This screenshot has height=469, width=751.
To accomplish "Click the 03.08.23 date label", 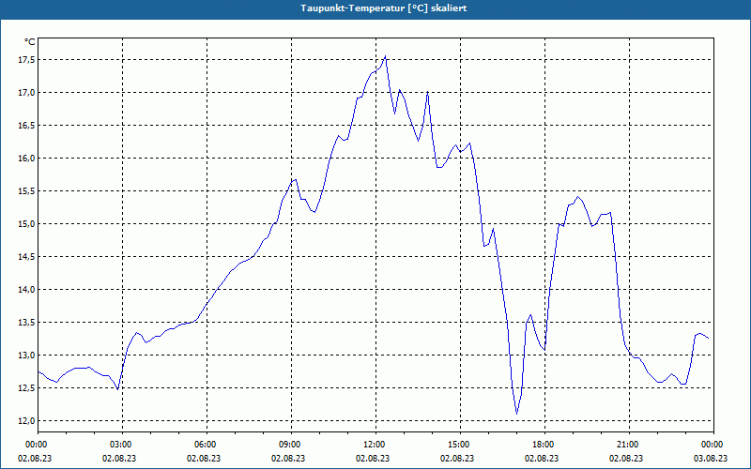I will (x=711, y=458).
